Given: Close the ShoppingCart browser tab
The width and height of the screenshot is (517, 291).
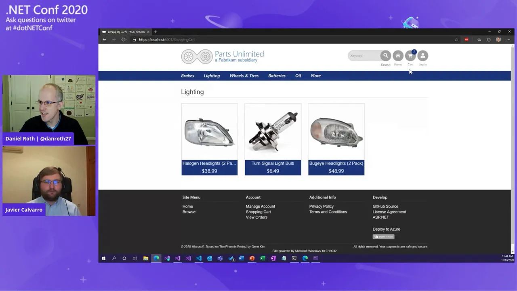Looking at the screenshot, I should (148, 32).
